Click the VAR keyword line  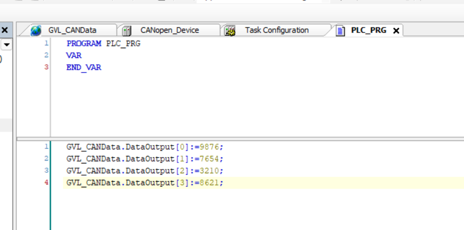coord(74,56)
